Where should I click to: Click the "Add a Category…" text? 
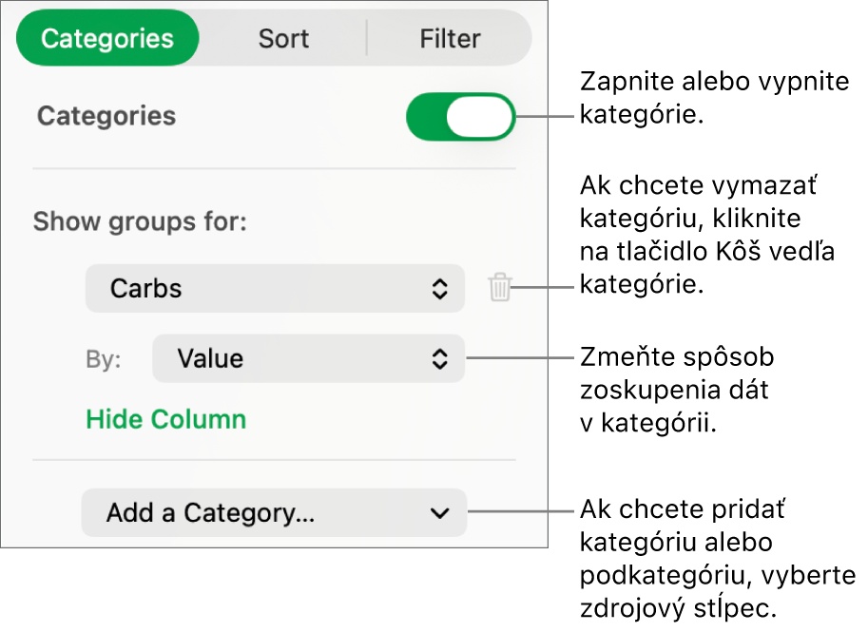coord(210,513)
